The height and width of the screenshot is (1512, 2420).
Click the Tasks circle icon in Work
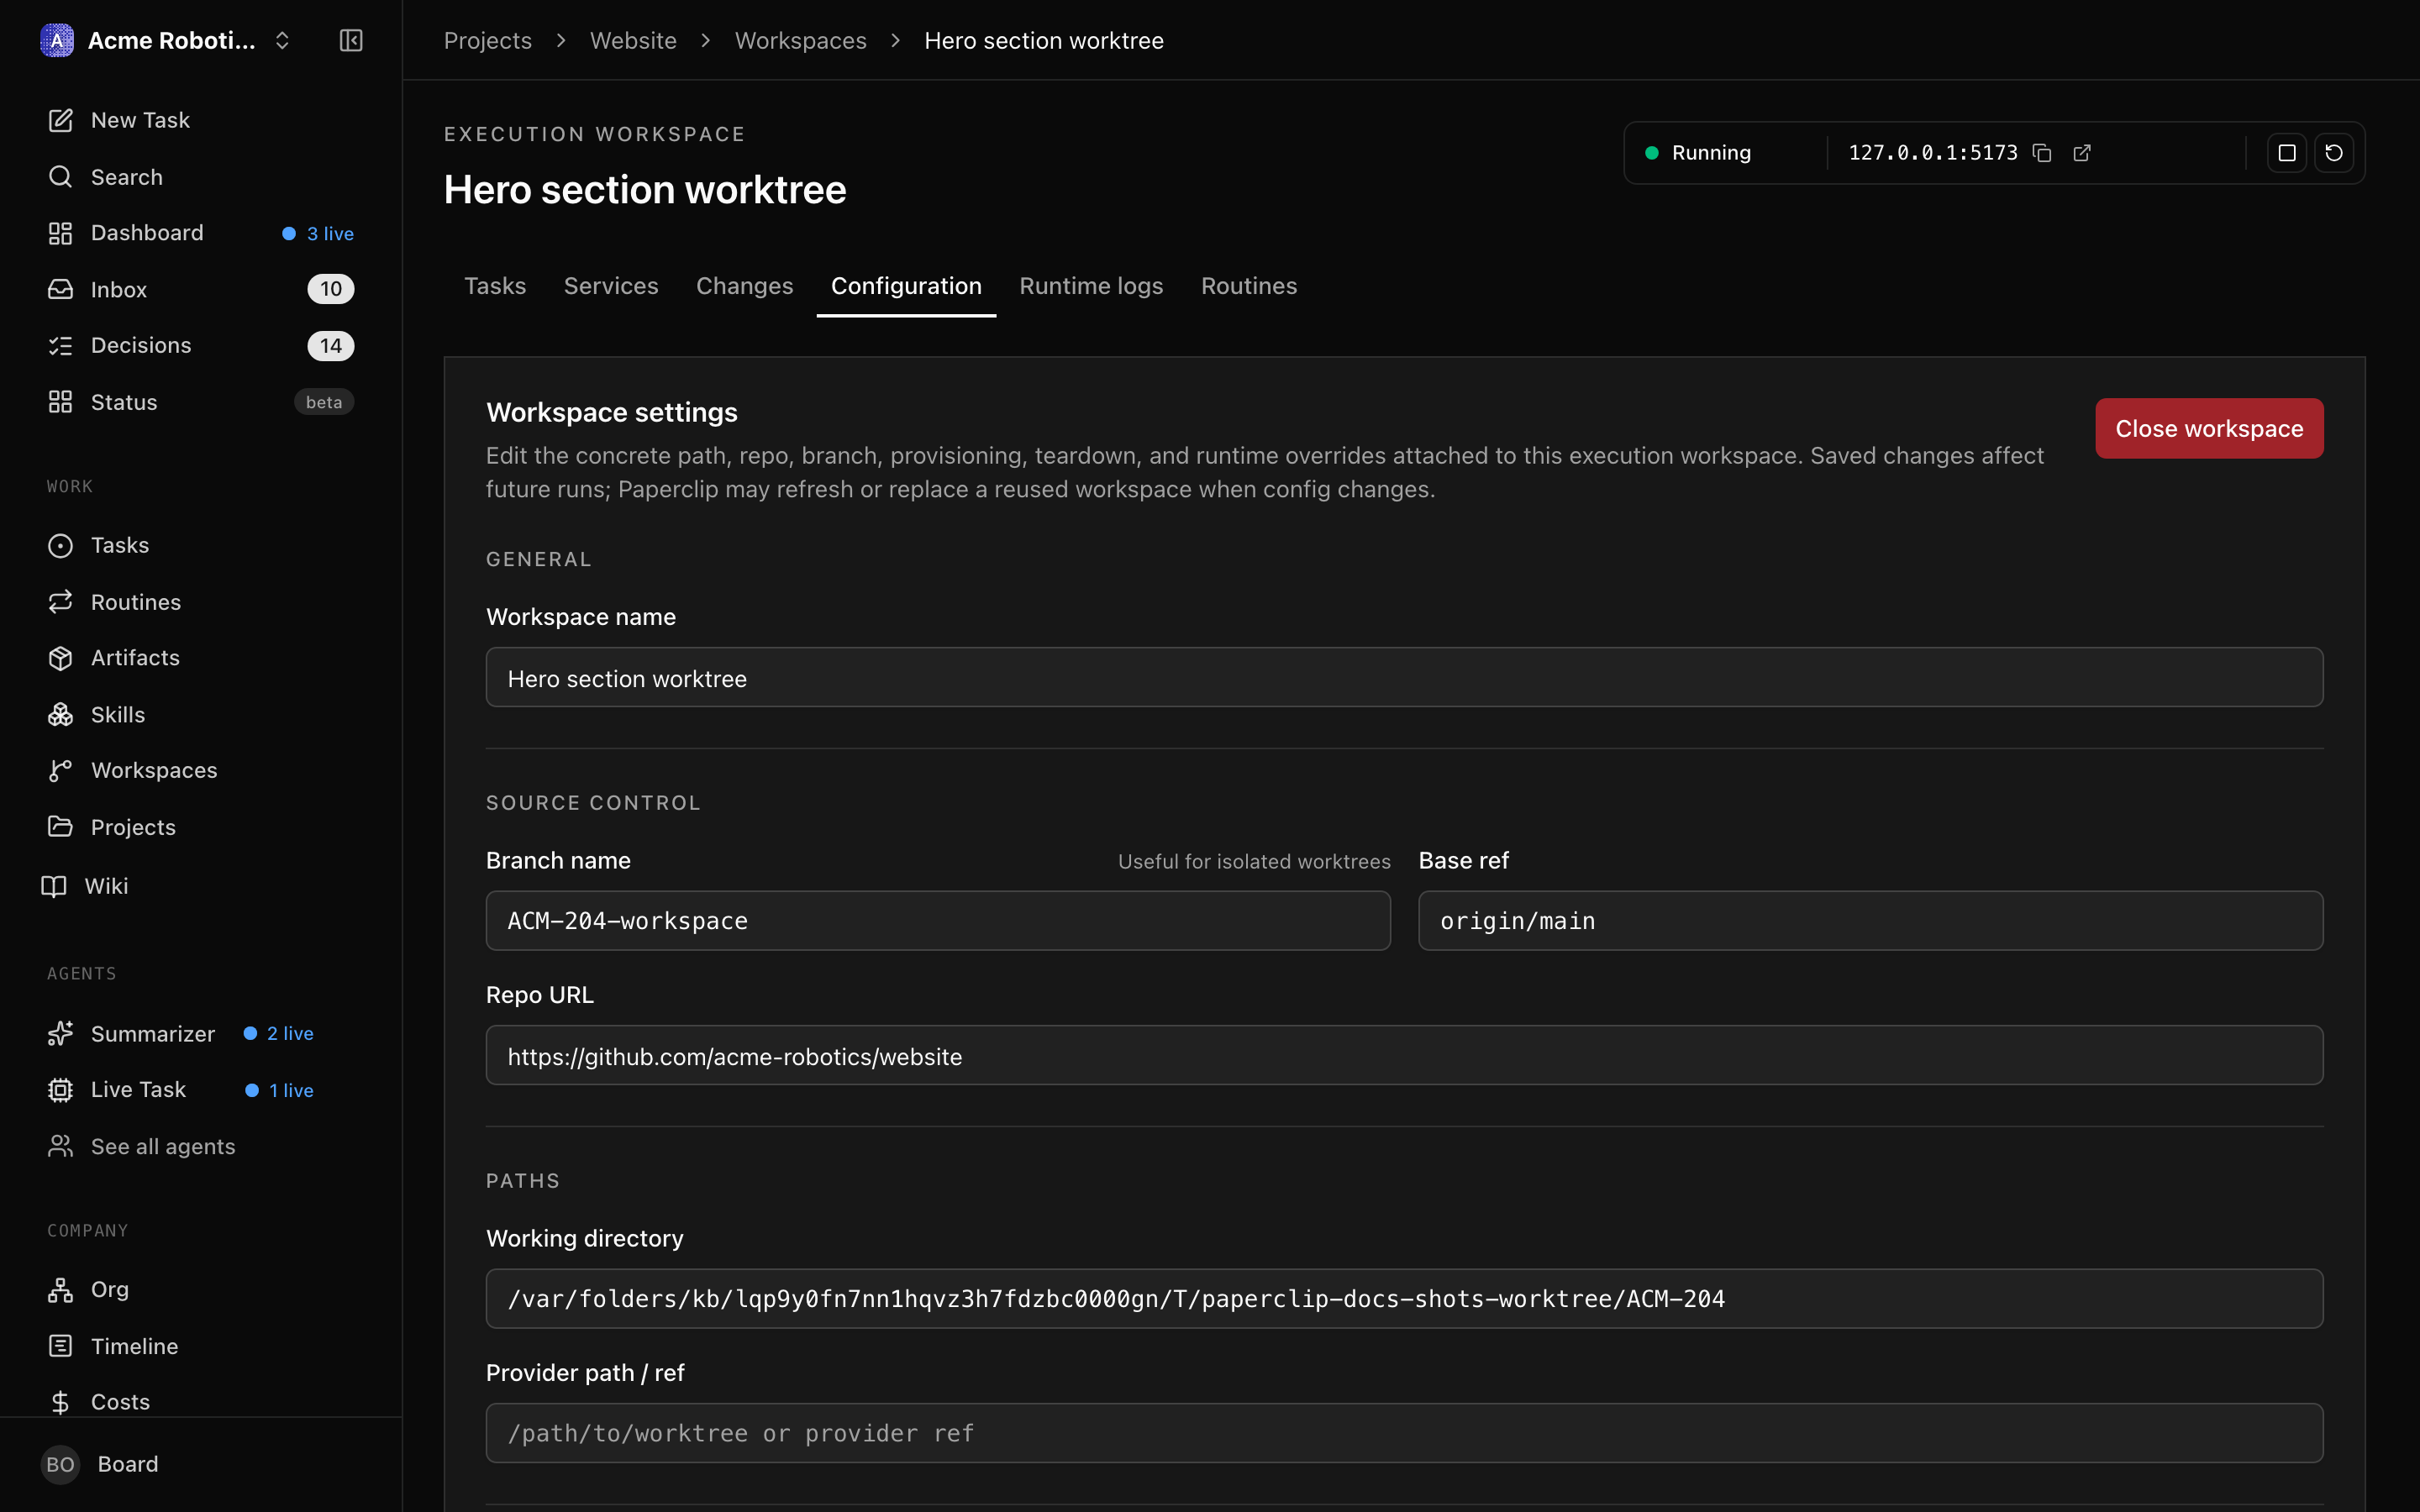point(60,545)
